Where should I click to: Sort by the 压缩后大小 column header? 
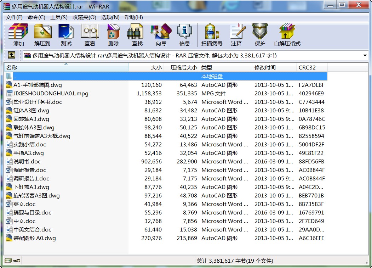point(182,67)
